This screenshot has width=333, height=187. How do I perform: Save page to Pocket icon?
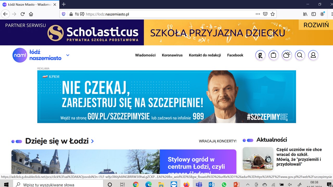click(265, 14)
